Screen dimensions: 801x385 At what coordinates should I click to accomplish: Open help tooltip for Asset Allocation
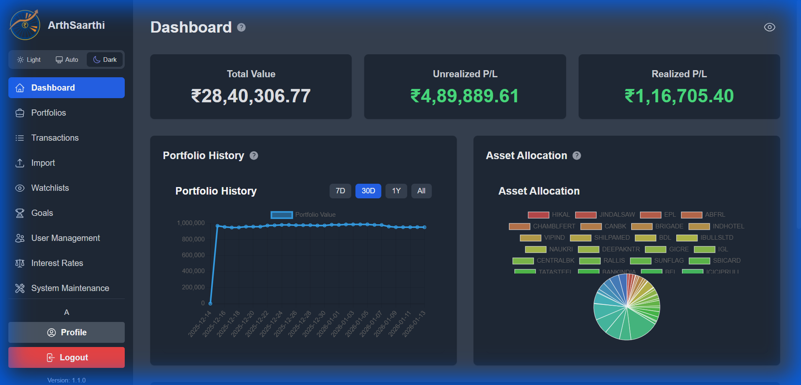pos(577,156)
